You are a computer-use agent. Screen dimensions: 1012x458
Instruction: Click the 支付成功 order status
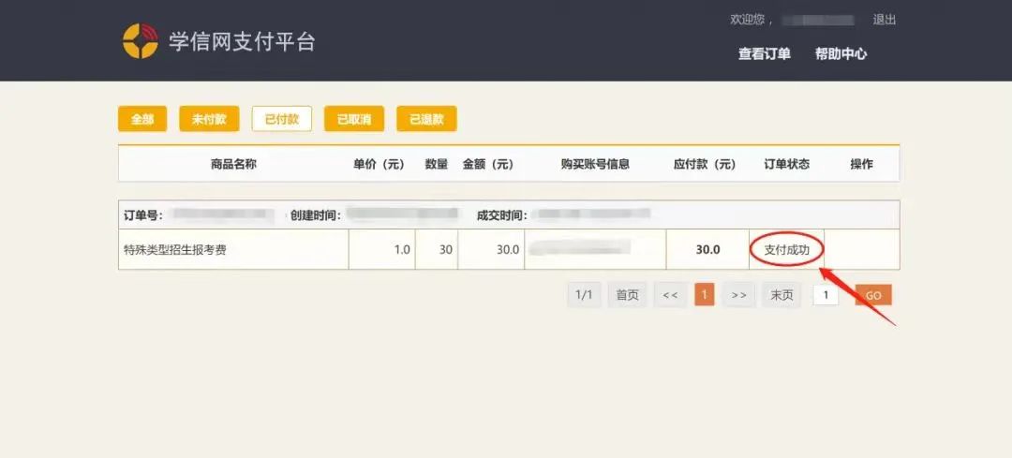pos(787,250)
